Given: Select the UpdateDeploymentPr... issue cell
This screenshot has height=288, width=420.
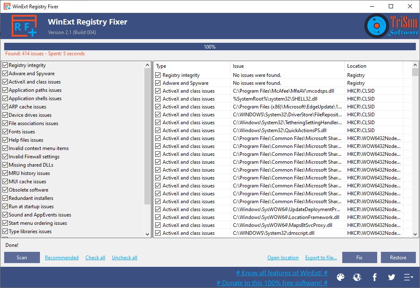Looking at the screenshot, I should (x=287, y=209).
